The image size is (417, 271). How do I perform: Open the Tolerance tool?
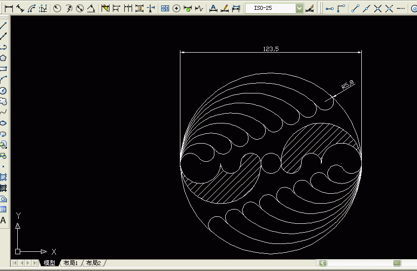165,8
